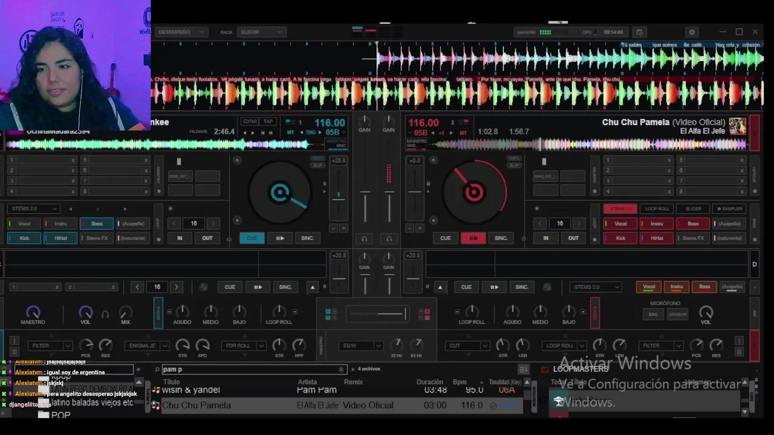Screen dimensions: 774x435
Task: Open the DESEMPEÑO layout dropdown
Action: coord(181,32)
